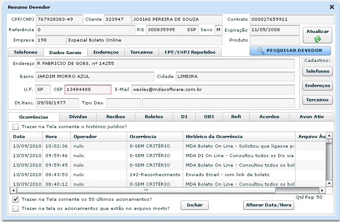Click the U.F. field
340x222 pixels.
(43, 90)
